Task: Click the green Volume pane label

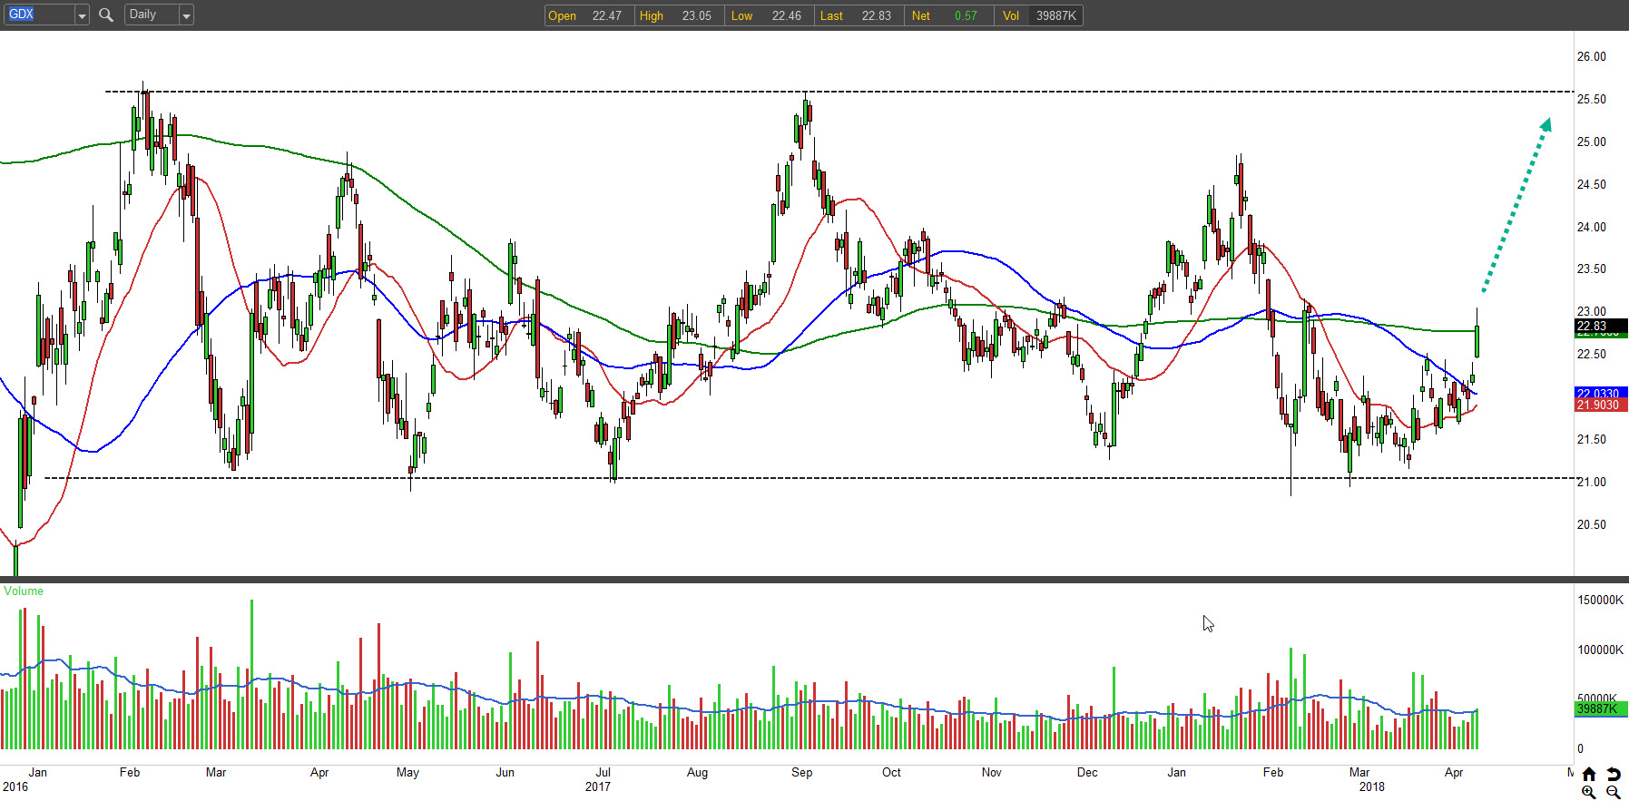Action: [x=24, y=591]
